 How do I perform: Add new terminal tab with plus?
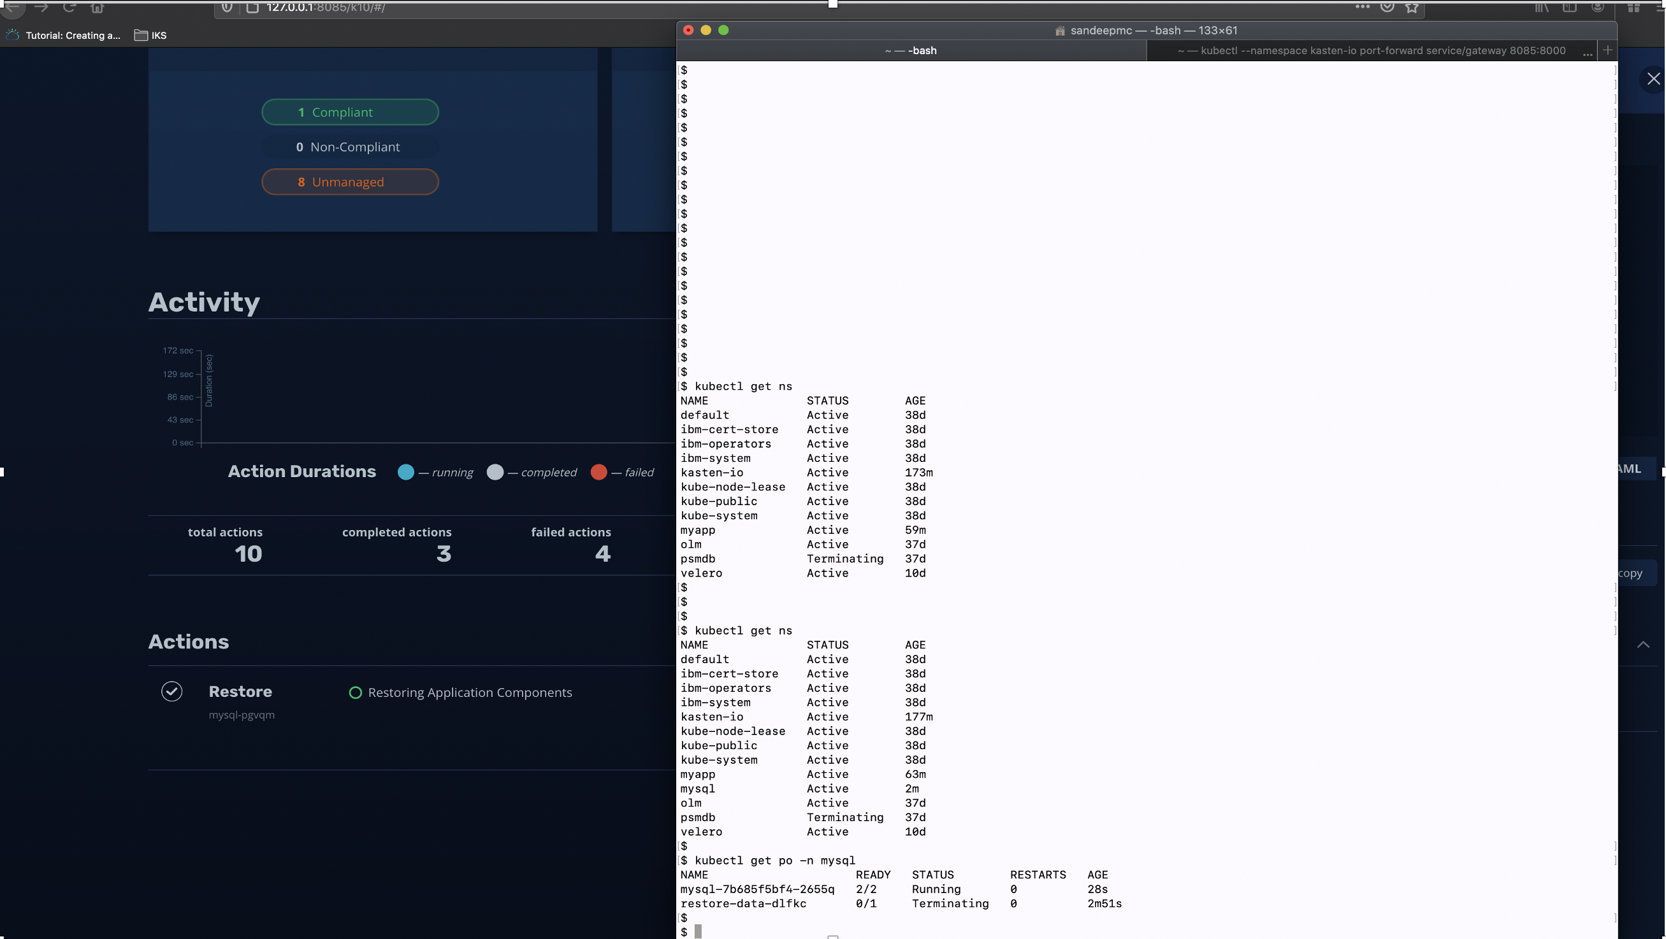coord(1608,50)
